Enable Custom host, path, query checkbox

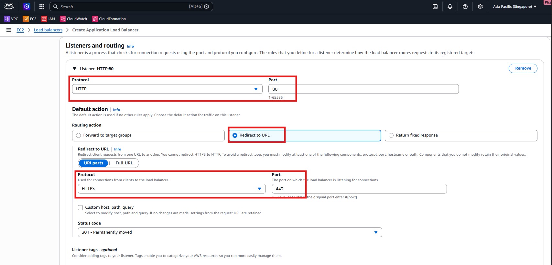coord(81,207)
